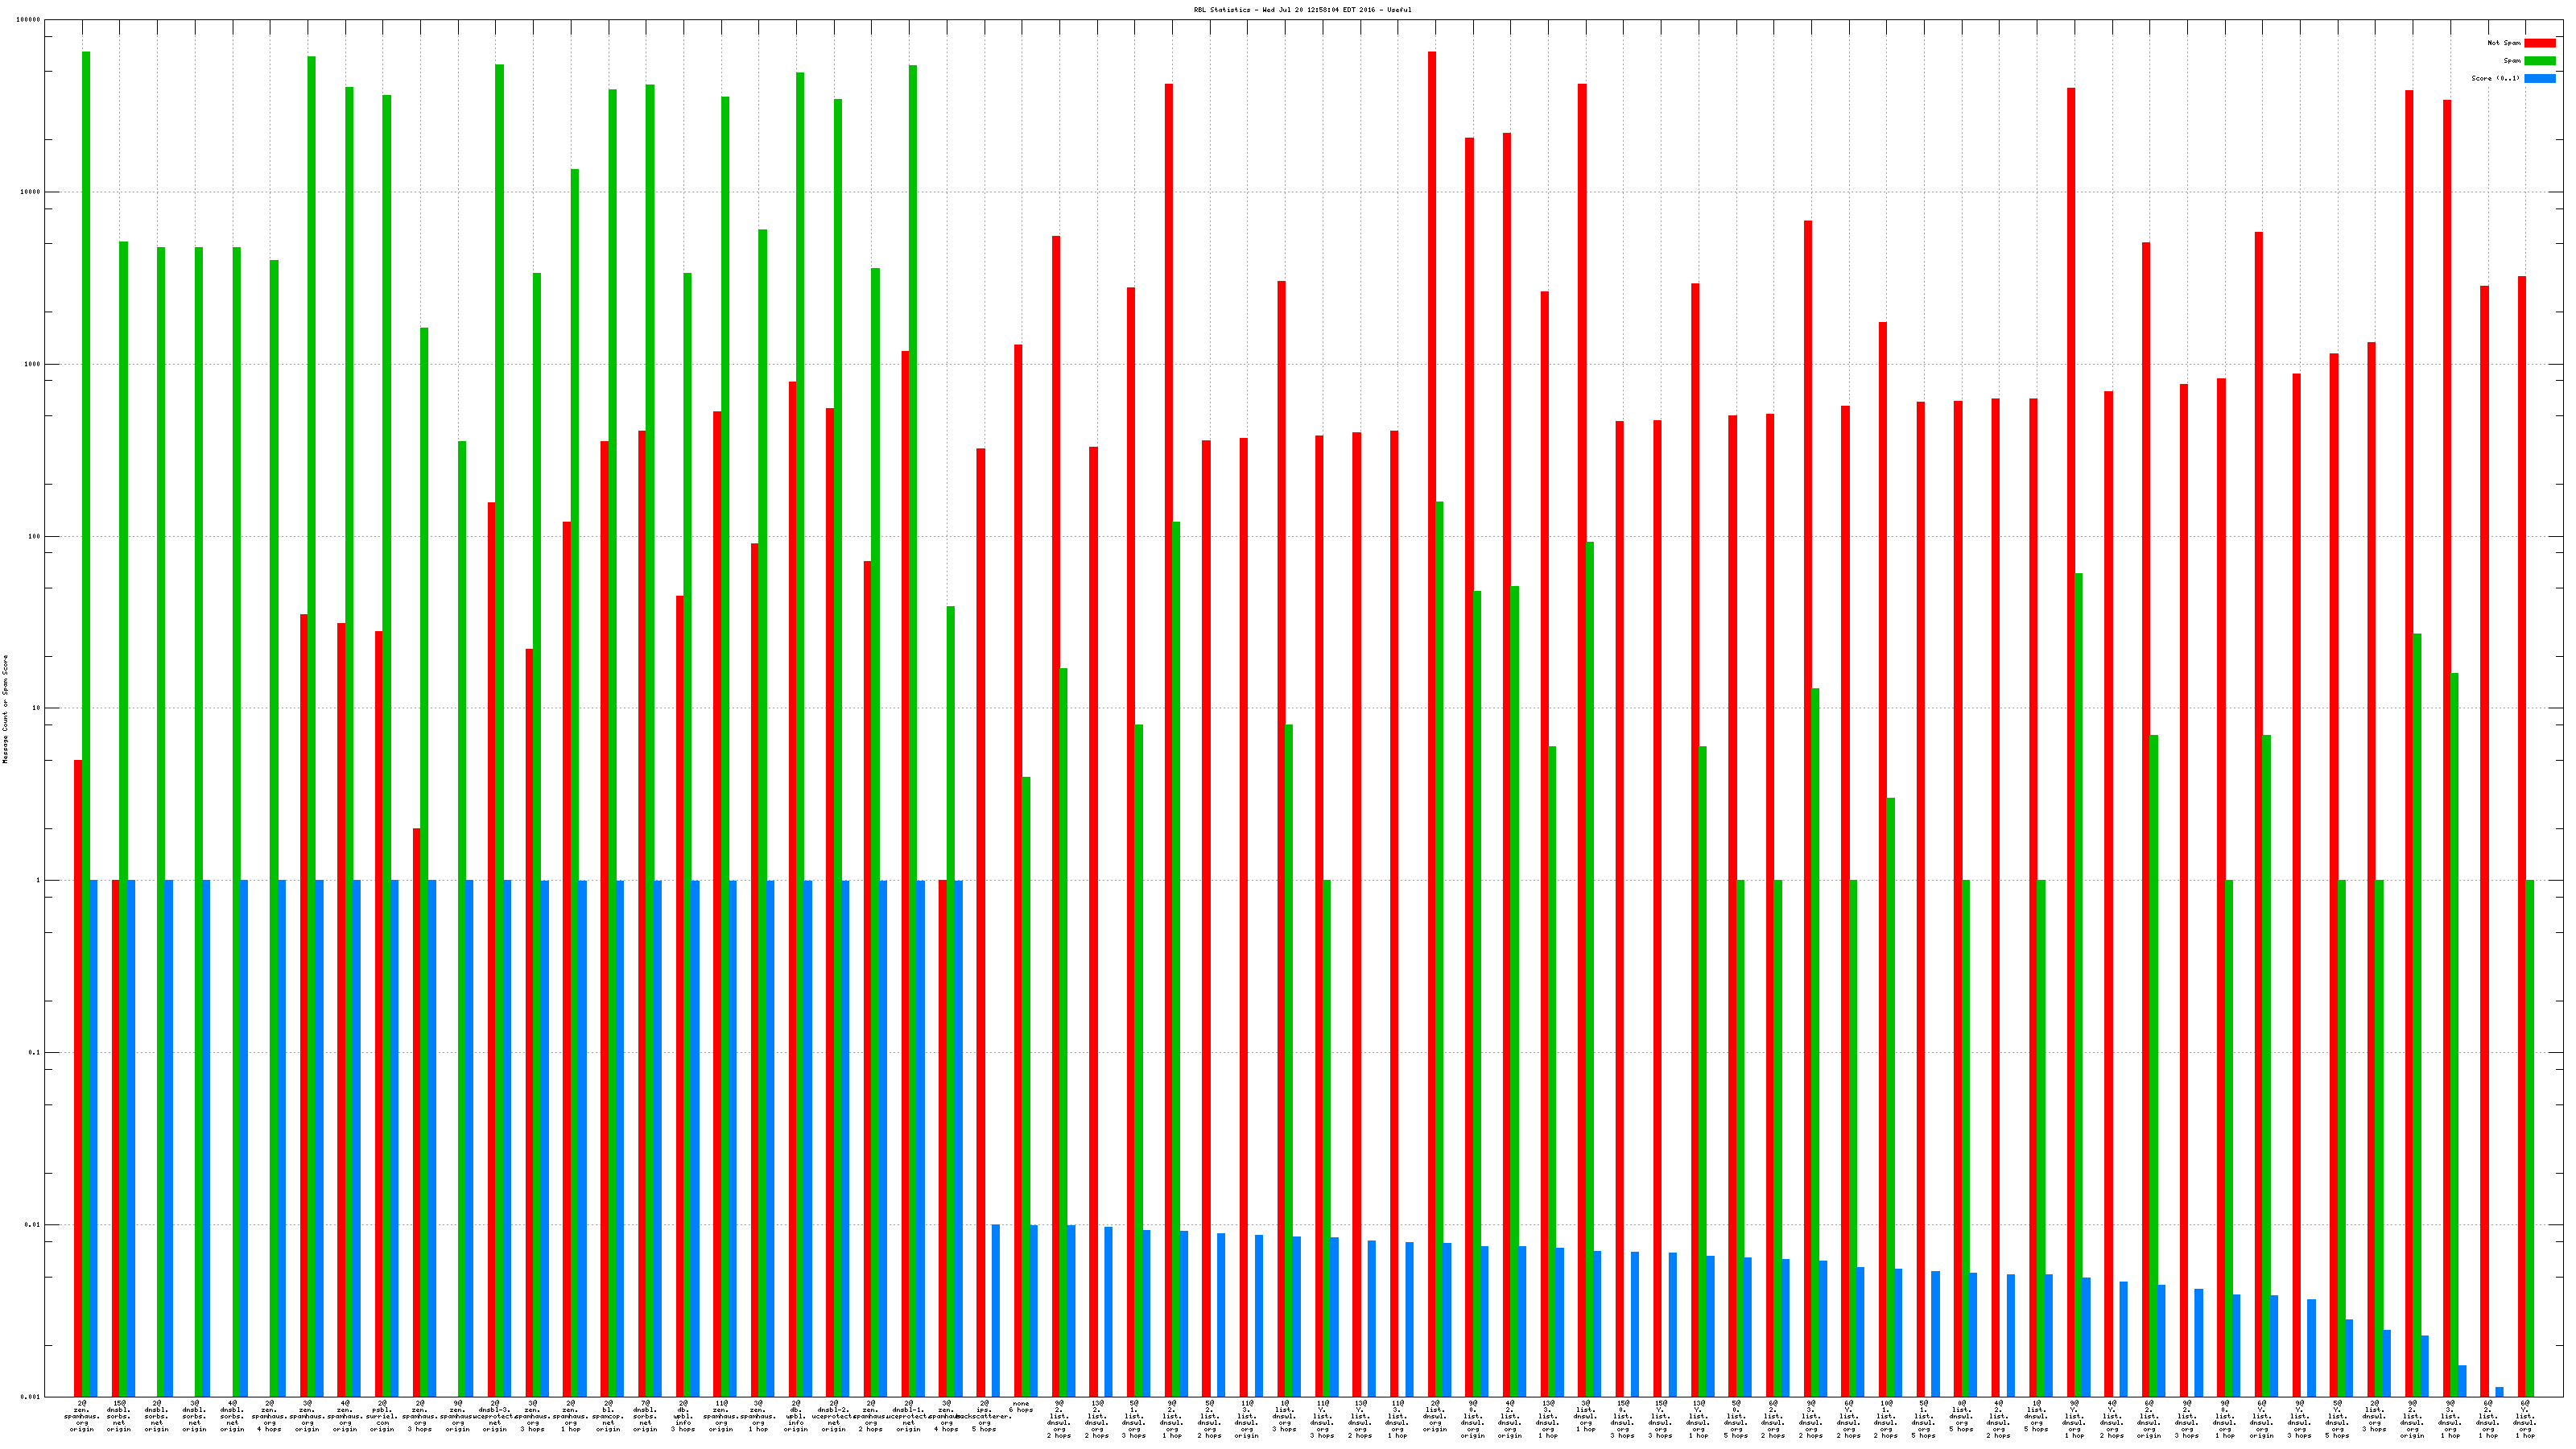The image size is (2576, 1449).
Task: Click the db.wpbl.info 3 hops x-axis label
Action: (x=683, y=1416)
